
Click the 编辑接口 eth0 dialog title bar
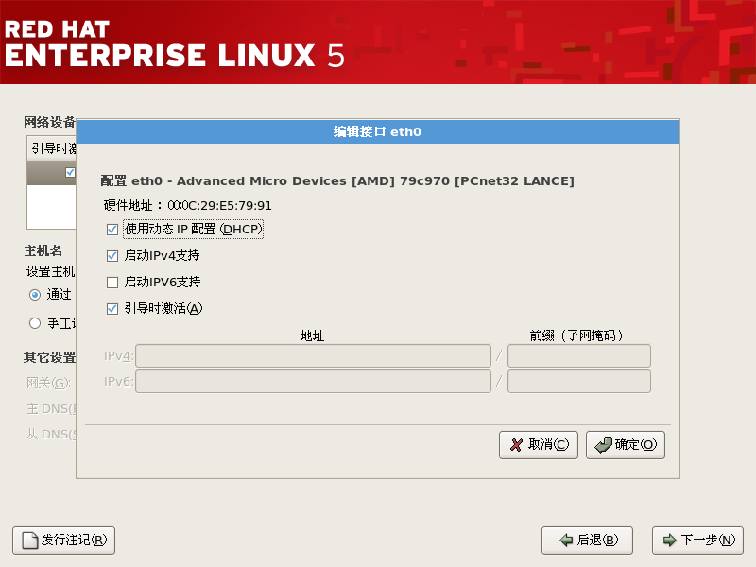click(x=377, y=131)
